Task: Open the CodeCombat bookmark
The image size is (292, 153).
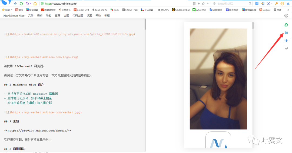Action: pyautogui.click(x=181, y=10)
